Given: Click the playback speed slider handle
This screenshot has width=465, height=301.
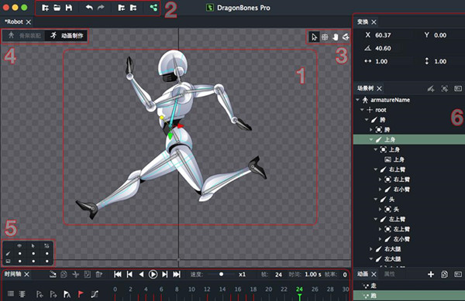Looking at the screenshot, I should 221,275.
